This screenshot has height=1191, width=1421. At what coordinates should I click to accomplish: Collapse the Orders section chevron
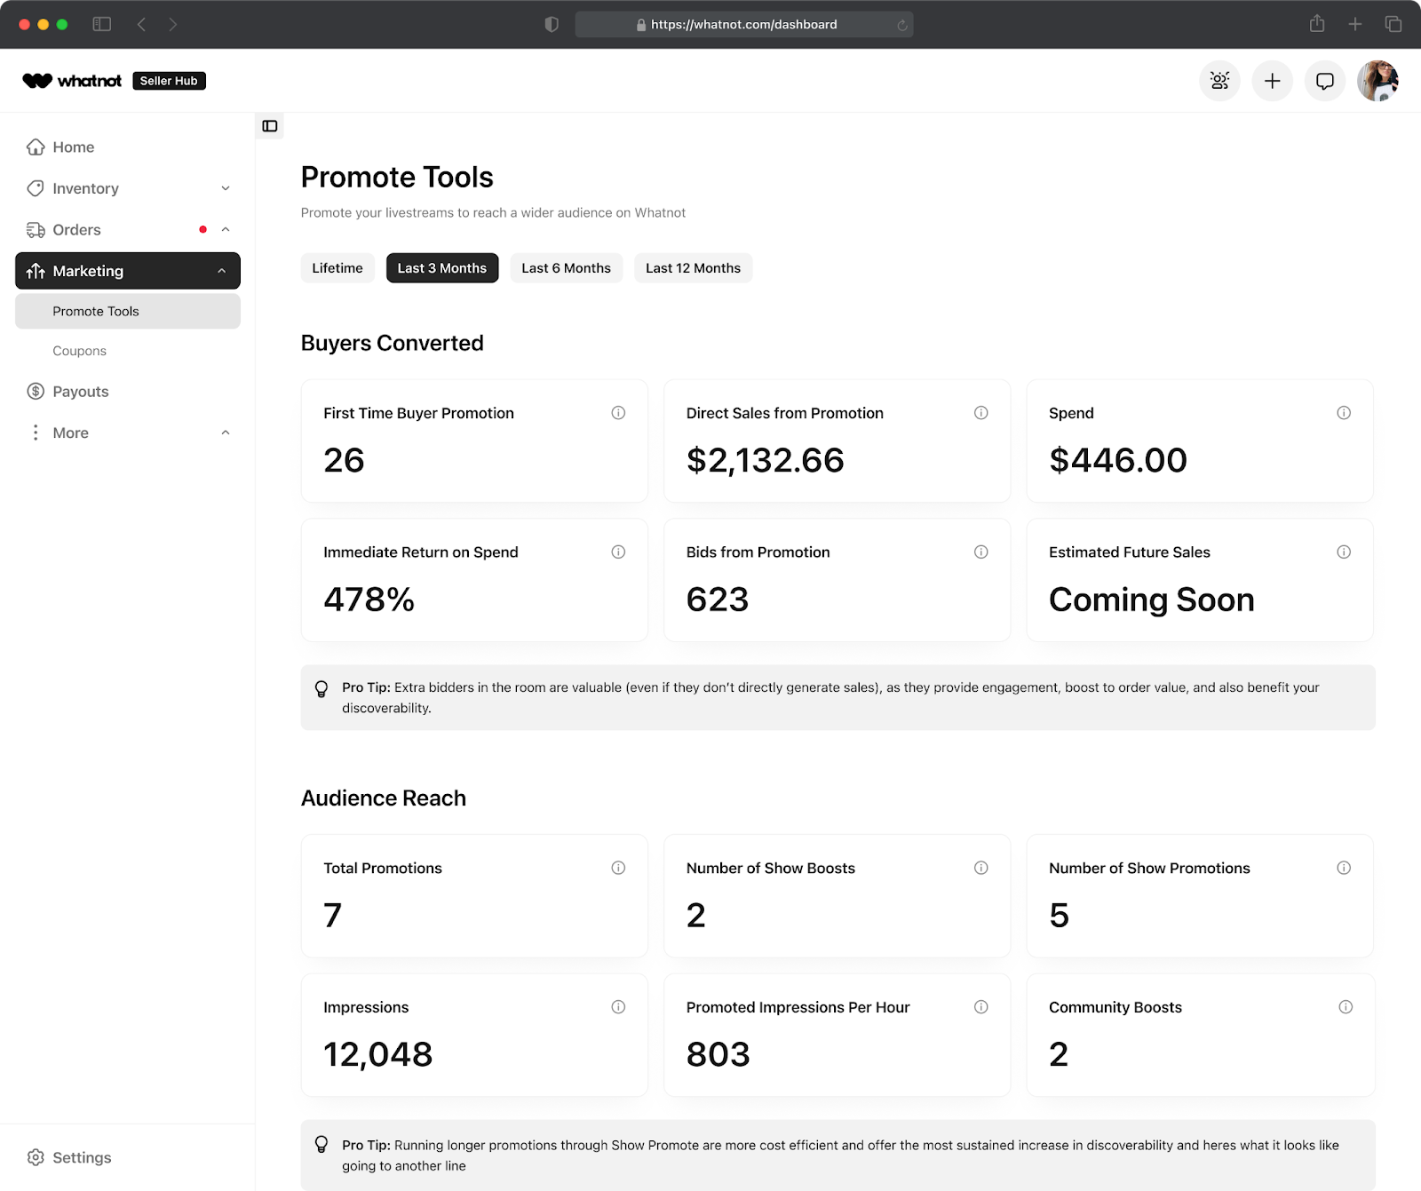(226, 230)
